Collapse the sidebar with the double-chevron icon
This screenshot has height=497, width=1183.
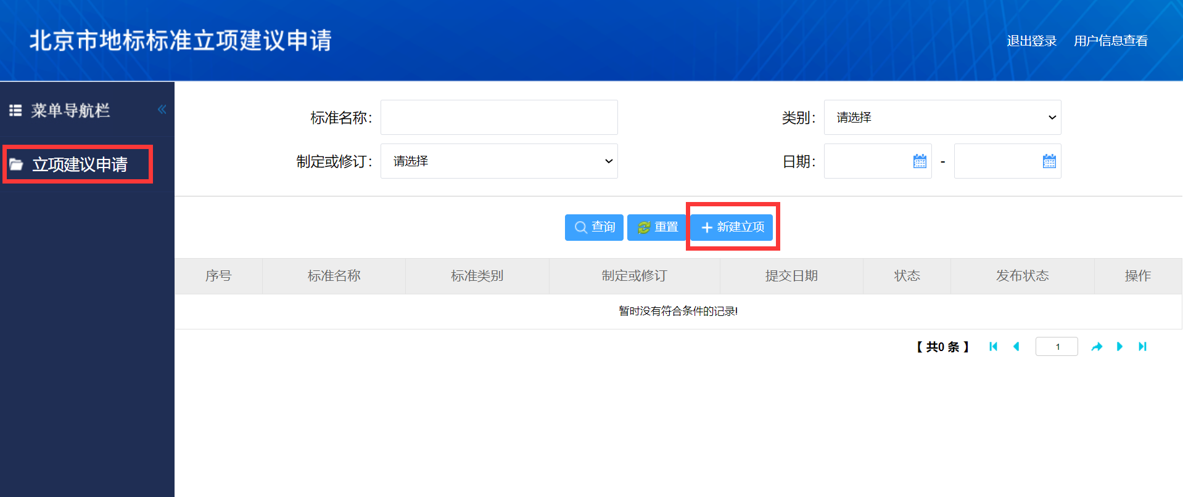coord(162,110)
